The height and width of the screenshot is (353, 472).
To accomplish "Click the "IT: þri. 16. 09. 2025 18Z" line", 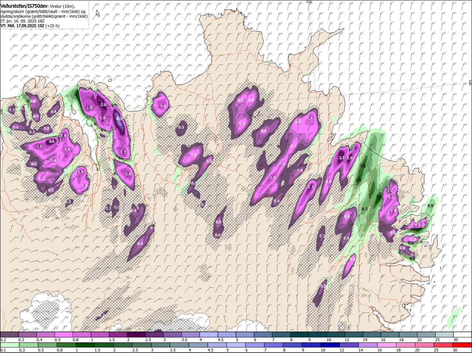I will pyautogui.click(x=23, y=21).
